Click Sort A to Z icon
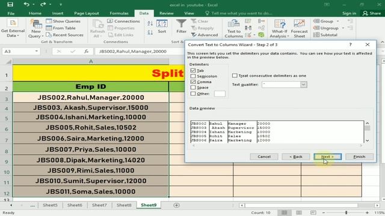This screenshot has width=385, height=216. tap(150, 23)
